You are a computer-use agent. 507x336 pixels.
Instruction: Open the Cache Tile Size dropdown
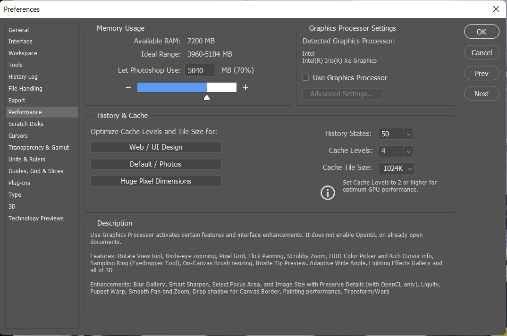pyautogui.click(x=410, y=168)
